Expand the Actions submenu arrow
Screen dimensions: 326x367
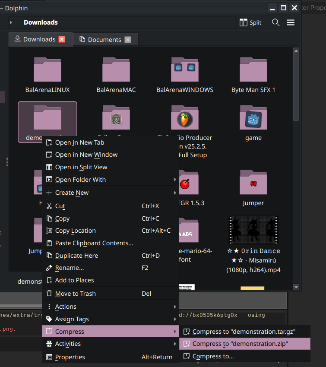[x=175, y=307]
